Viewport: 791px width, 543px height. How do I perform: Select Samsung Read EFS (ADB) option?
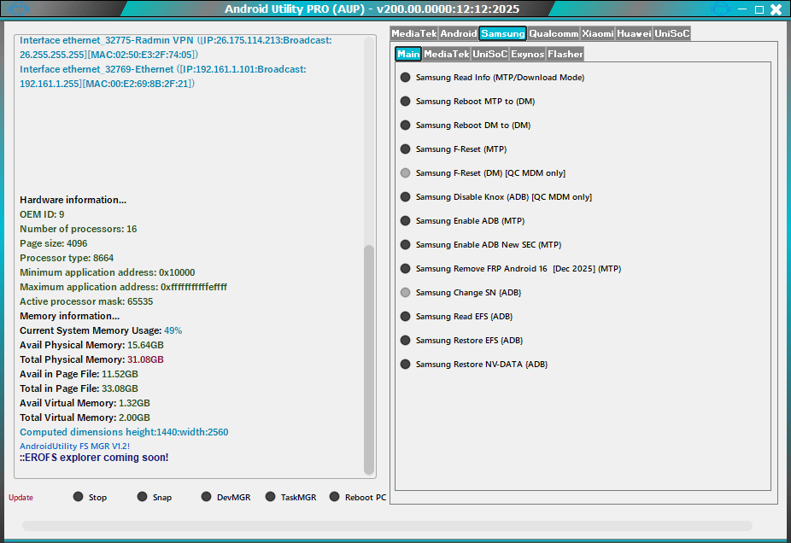pyautogui.click(x=404, y=316)
